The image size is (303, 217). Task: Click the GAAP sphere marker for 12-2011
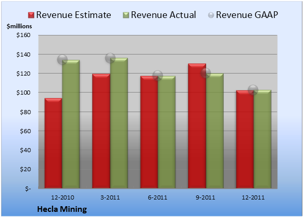[x=253, y=89]
